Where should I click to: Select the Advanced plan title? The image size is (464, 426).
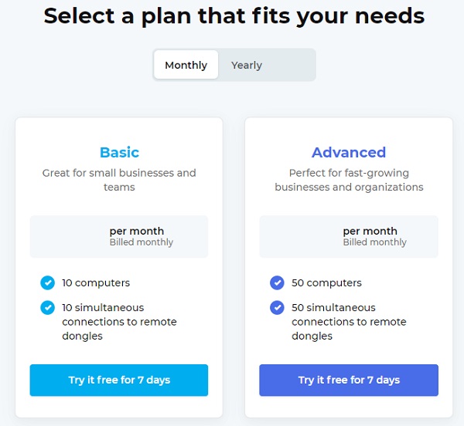tap(349, 152)
